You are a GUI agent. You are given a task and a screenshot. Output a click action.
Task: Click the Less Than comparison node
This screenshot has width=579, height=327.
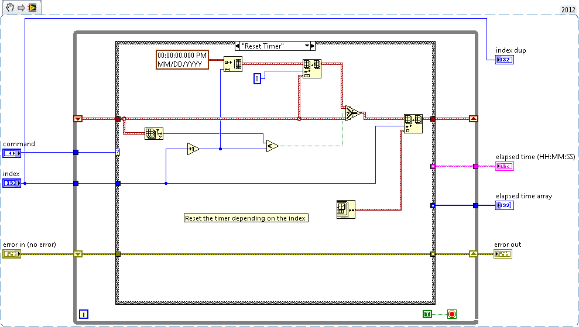click(272, 146)
